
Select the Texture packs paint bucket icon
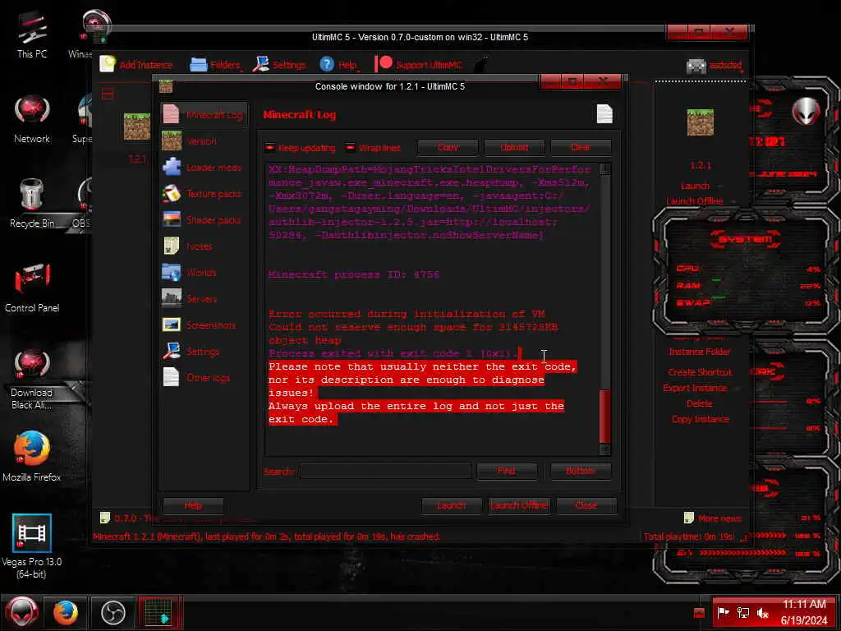pos(172,194)
